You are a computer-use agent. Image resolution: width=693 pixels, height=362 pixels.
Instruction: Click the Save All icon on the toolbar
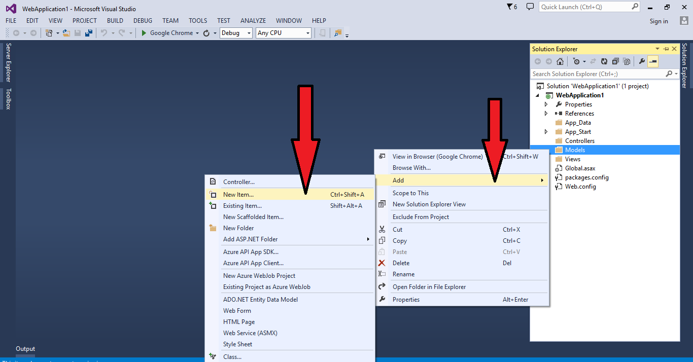(88, 32)
